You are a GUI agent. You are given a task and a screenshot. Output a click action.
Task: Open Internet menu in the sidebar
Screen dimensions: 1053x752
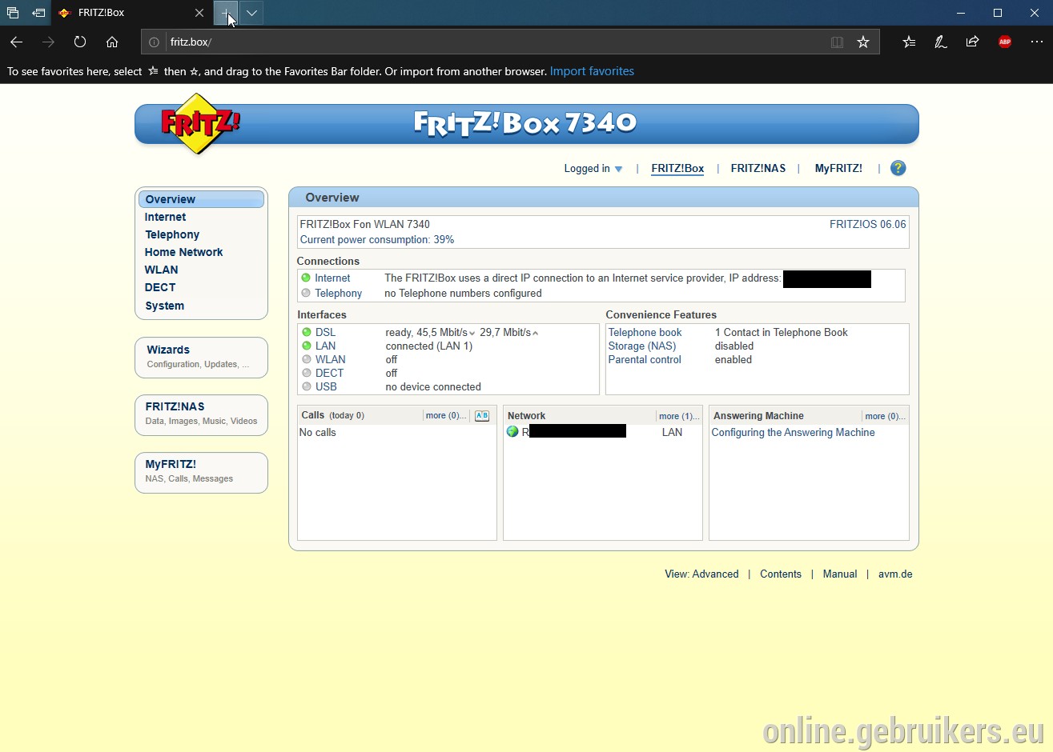pyautogui.click(x=165, y=217)
